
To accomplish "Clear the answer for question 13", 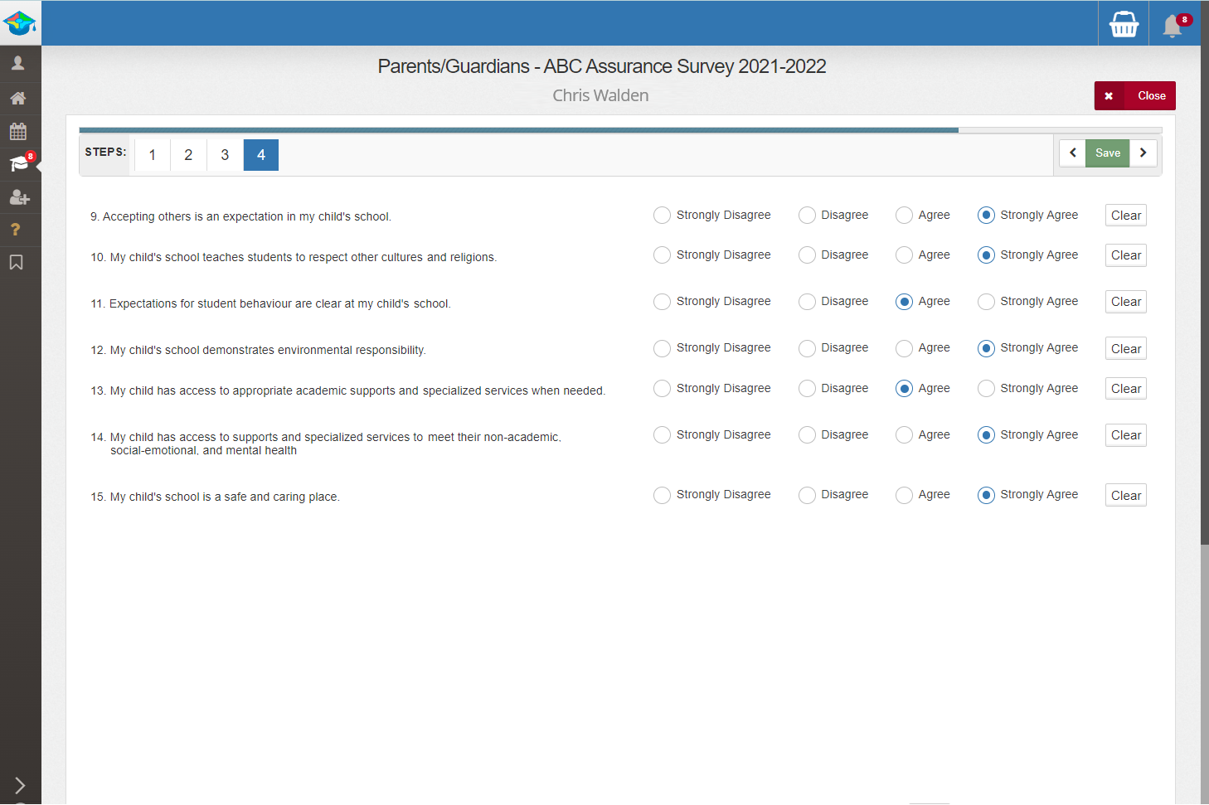I will pyautogui.click(x=1125, y=389).
